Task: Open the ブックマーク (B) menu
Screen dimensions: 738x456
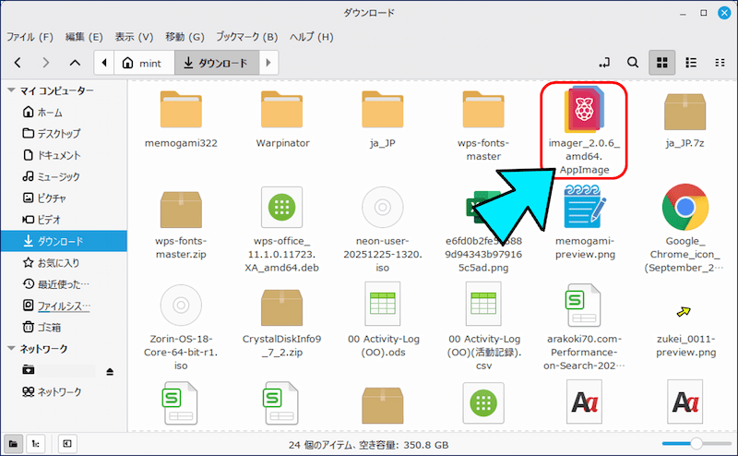Action: (246, 37)
